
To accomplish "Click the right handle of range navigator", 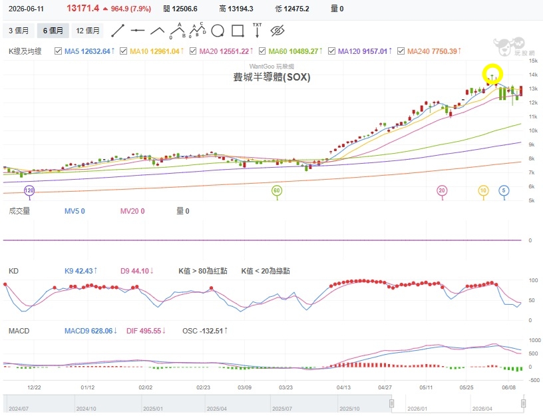I will tap(523, 403).
